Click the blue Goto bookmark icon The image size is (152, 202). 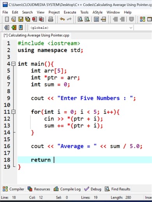(21, 28)
